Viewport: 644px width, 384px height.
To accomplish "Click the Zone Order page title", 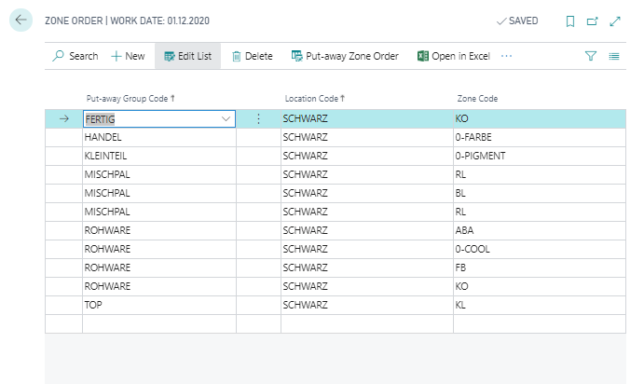I will [127, 21].
